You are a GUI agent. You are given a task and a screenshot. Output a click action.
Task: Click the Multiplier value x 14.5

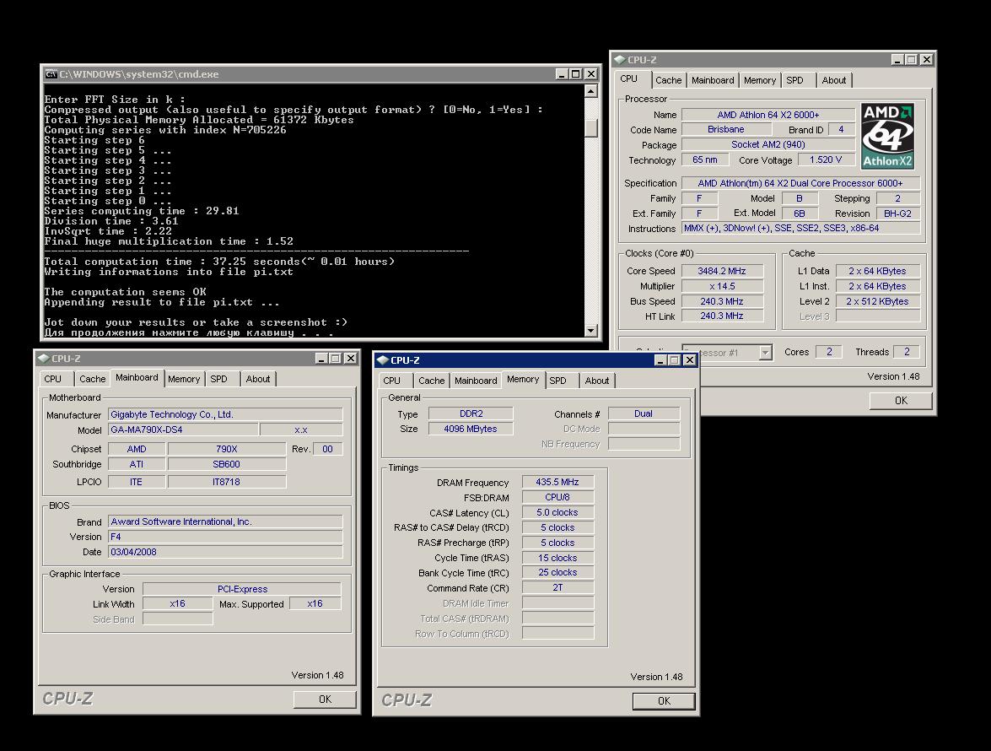click(722, 286)
